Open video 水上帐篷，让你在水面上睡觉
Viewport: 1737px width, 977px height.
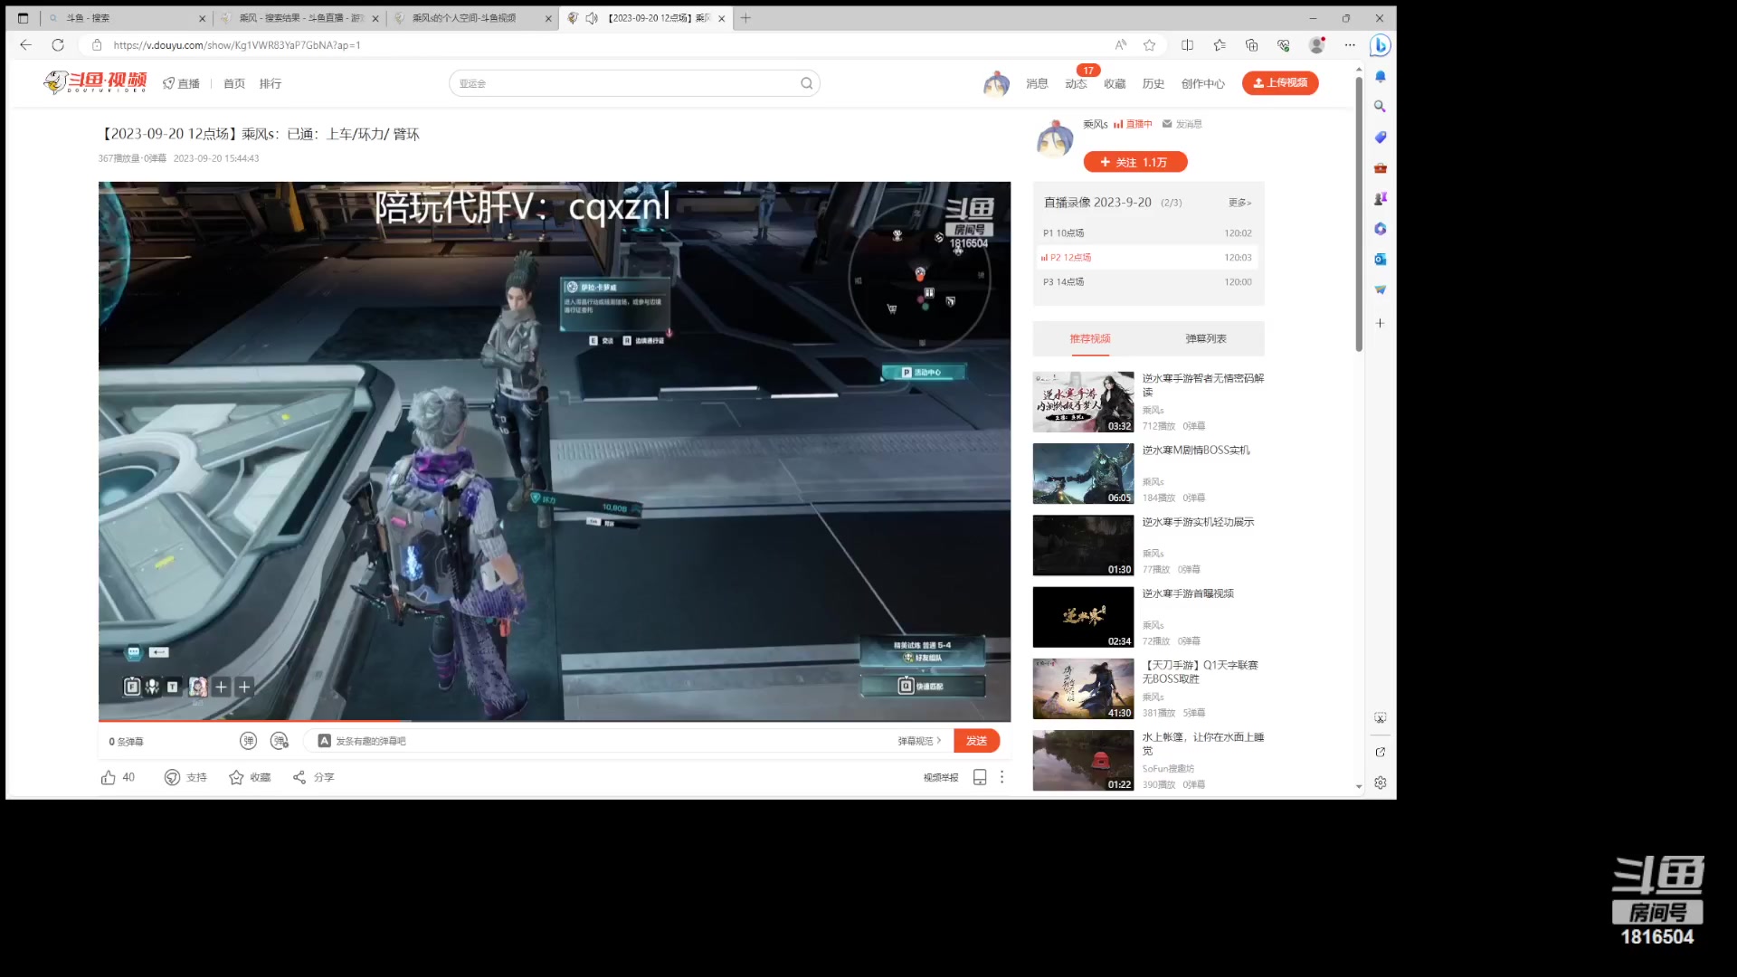point(1202,744)
